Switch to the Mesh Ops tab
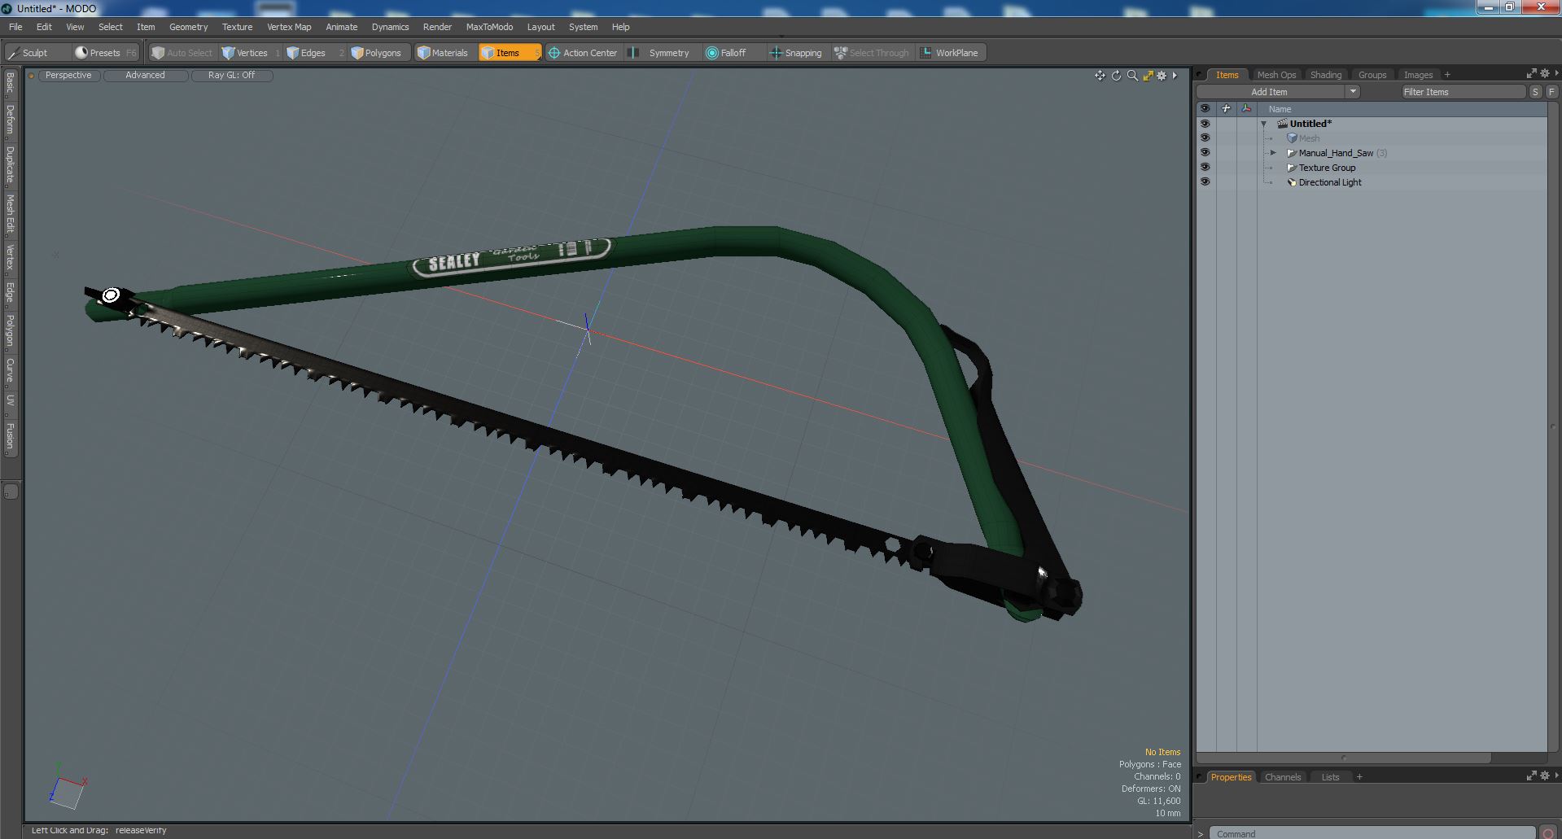Image resolution: width=1562 pixels, height=839 pixels. coord(1276,75)
